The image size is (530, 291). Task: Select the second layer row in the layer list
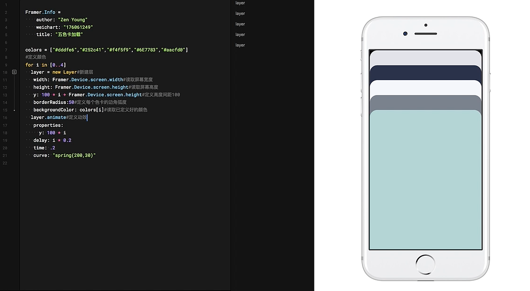click(x=240, y=14)
